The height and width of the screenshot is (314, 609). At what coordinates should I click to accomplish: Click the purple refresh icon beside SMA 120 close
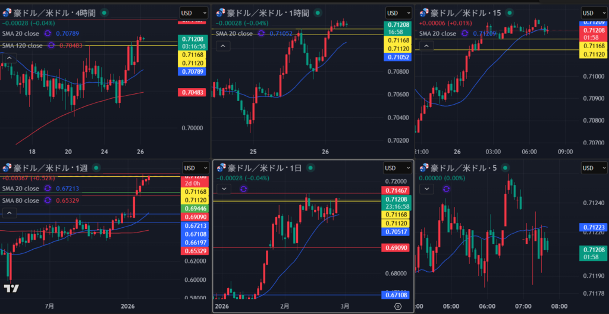[51, 45]
